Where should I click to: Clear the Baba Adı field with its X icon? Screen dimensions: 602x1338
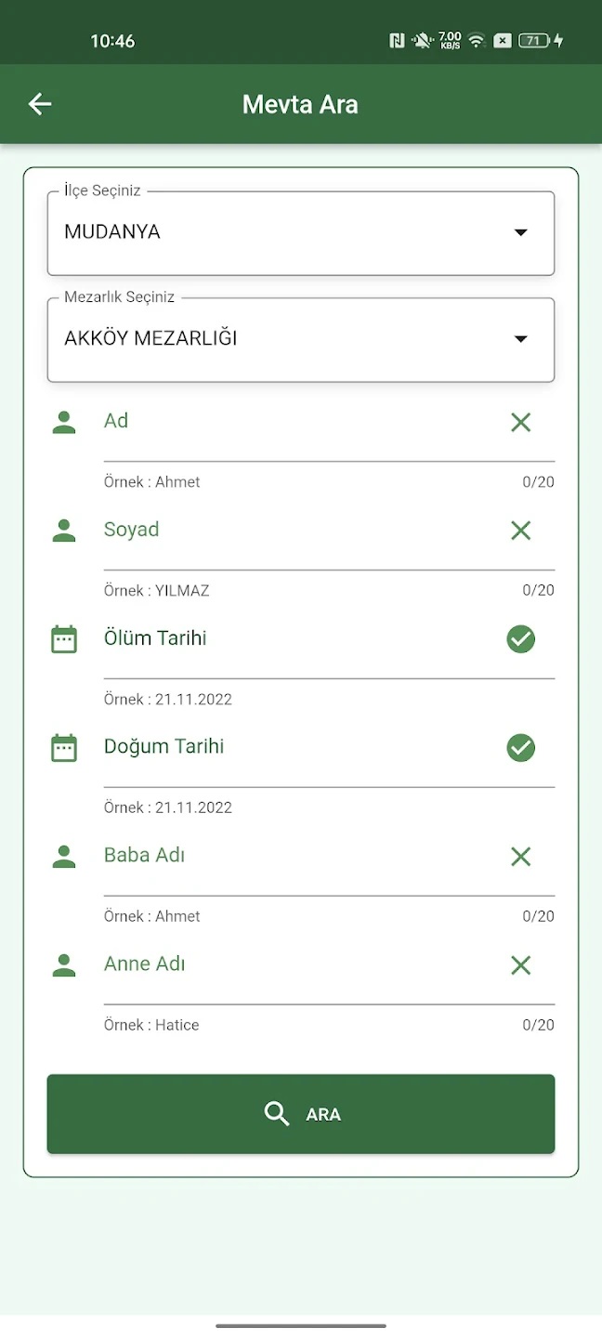coord(520,857)
